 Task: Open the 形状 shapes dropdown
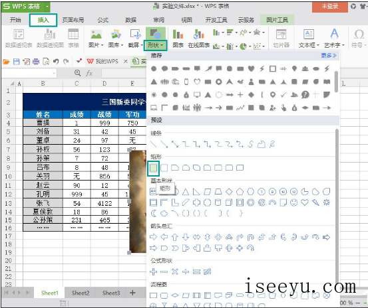pyautogui.click(x=155, y=45)
